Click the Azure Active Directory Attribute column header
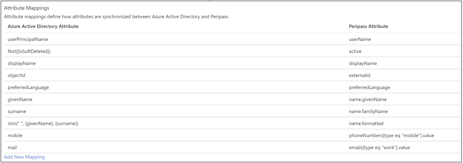This screenshot has width=463, height=163. pos(43,27)
